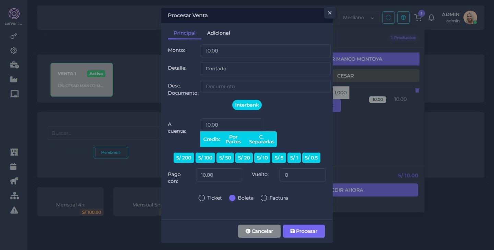Screen dimensions: 494x250
Task: Open the settings gear in the sidebar
Action: [x=14, y=50]
